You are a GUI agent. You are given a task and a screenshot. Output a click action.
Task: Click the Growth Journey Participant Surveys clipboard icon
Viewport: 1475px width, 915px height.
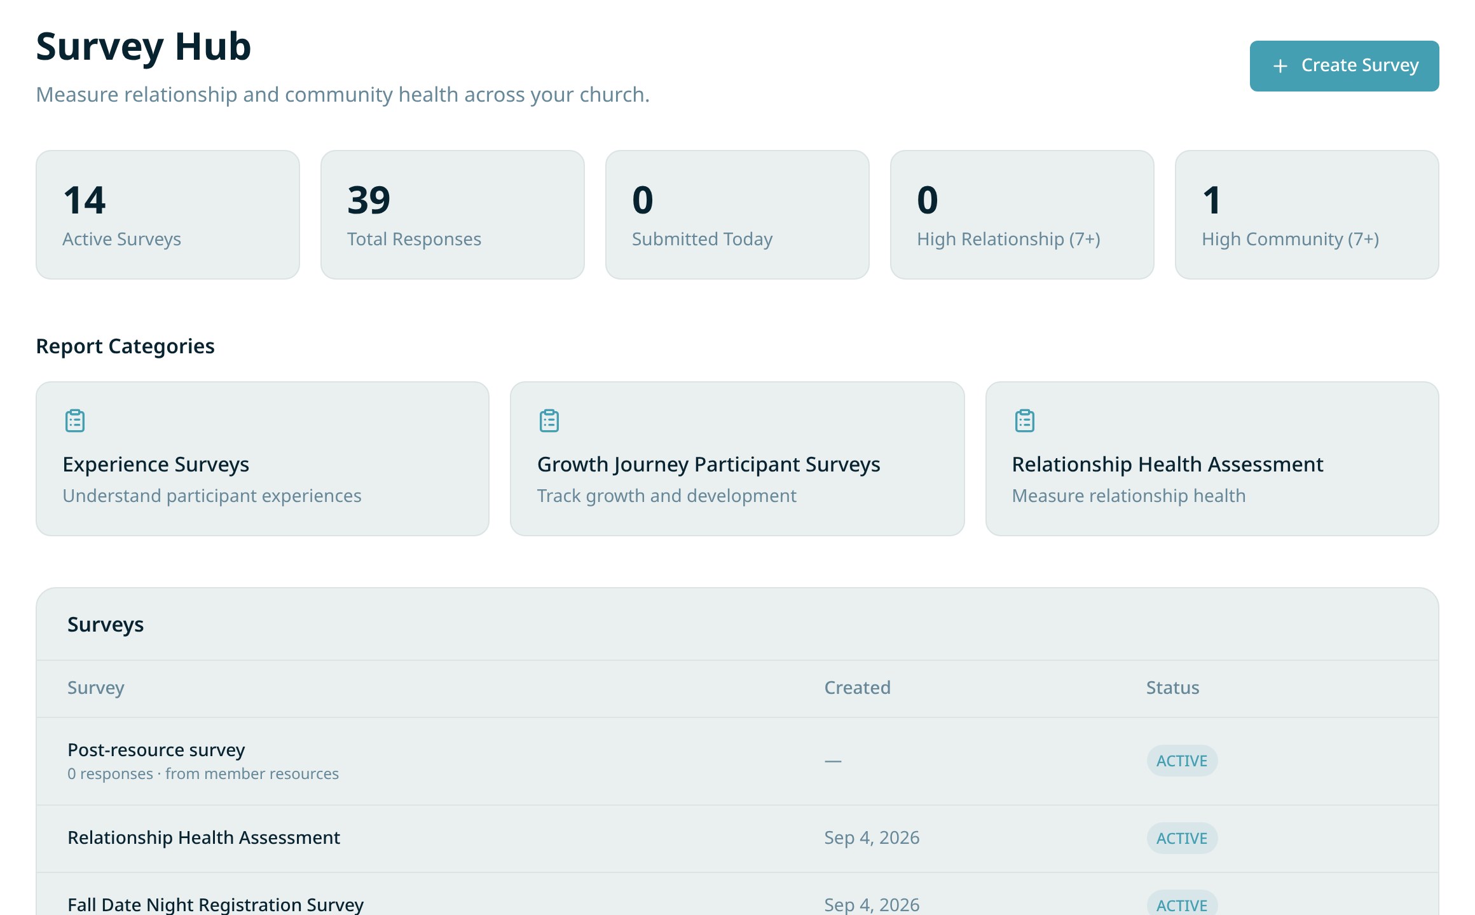pos(549,421)
